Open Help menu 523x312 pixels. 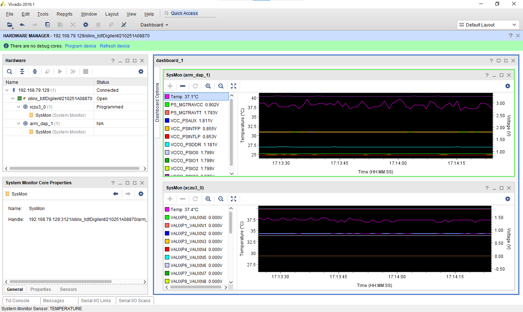[149, 14]
